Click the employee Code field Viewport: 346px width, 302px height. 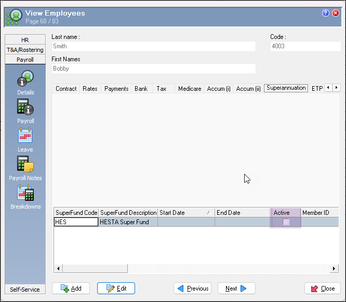click(x=305, y=46)
